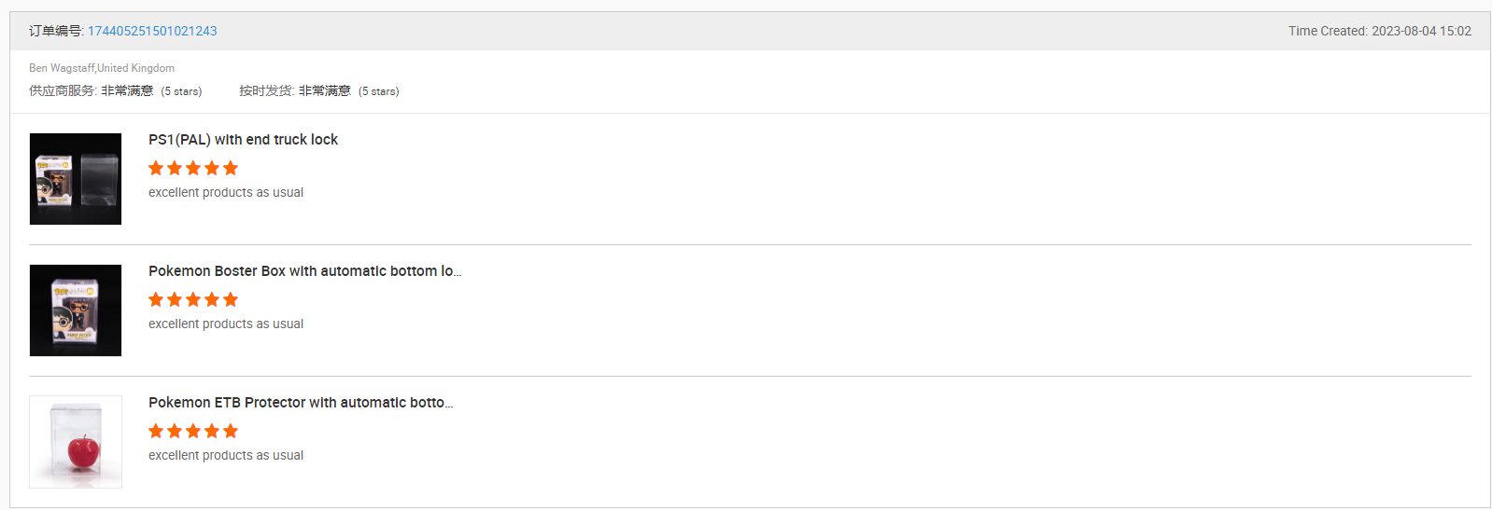This screenshot has height=510, width=1492.
Task: Select the red apple ETB Protector thumbnail
Action: point(76,442)
